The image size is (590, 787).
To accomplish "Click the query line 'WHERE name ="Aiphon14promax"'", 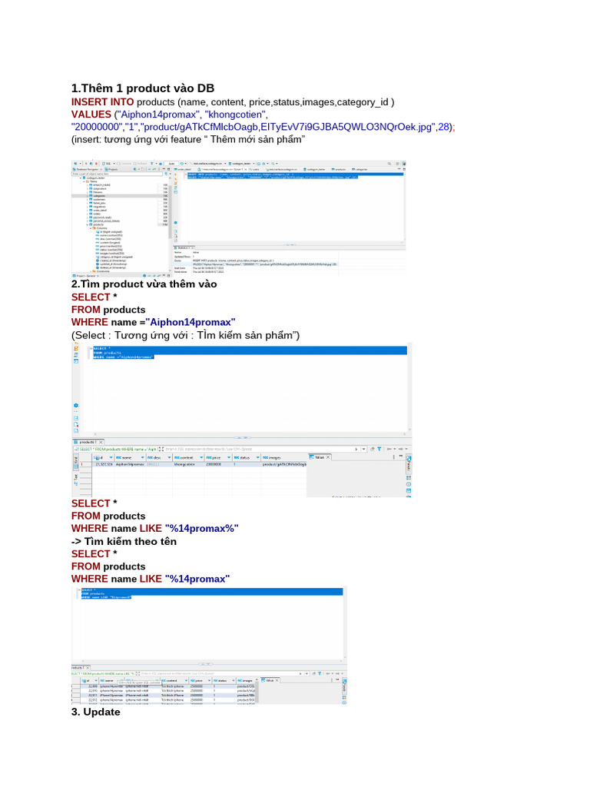I will point(153,322).
